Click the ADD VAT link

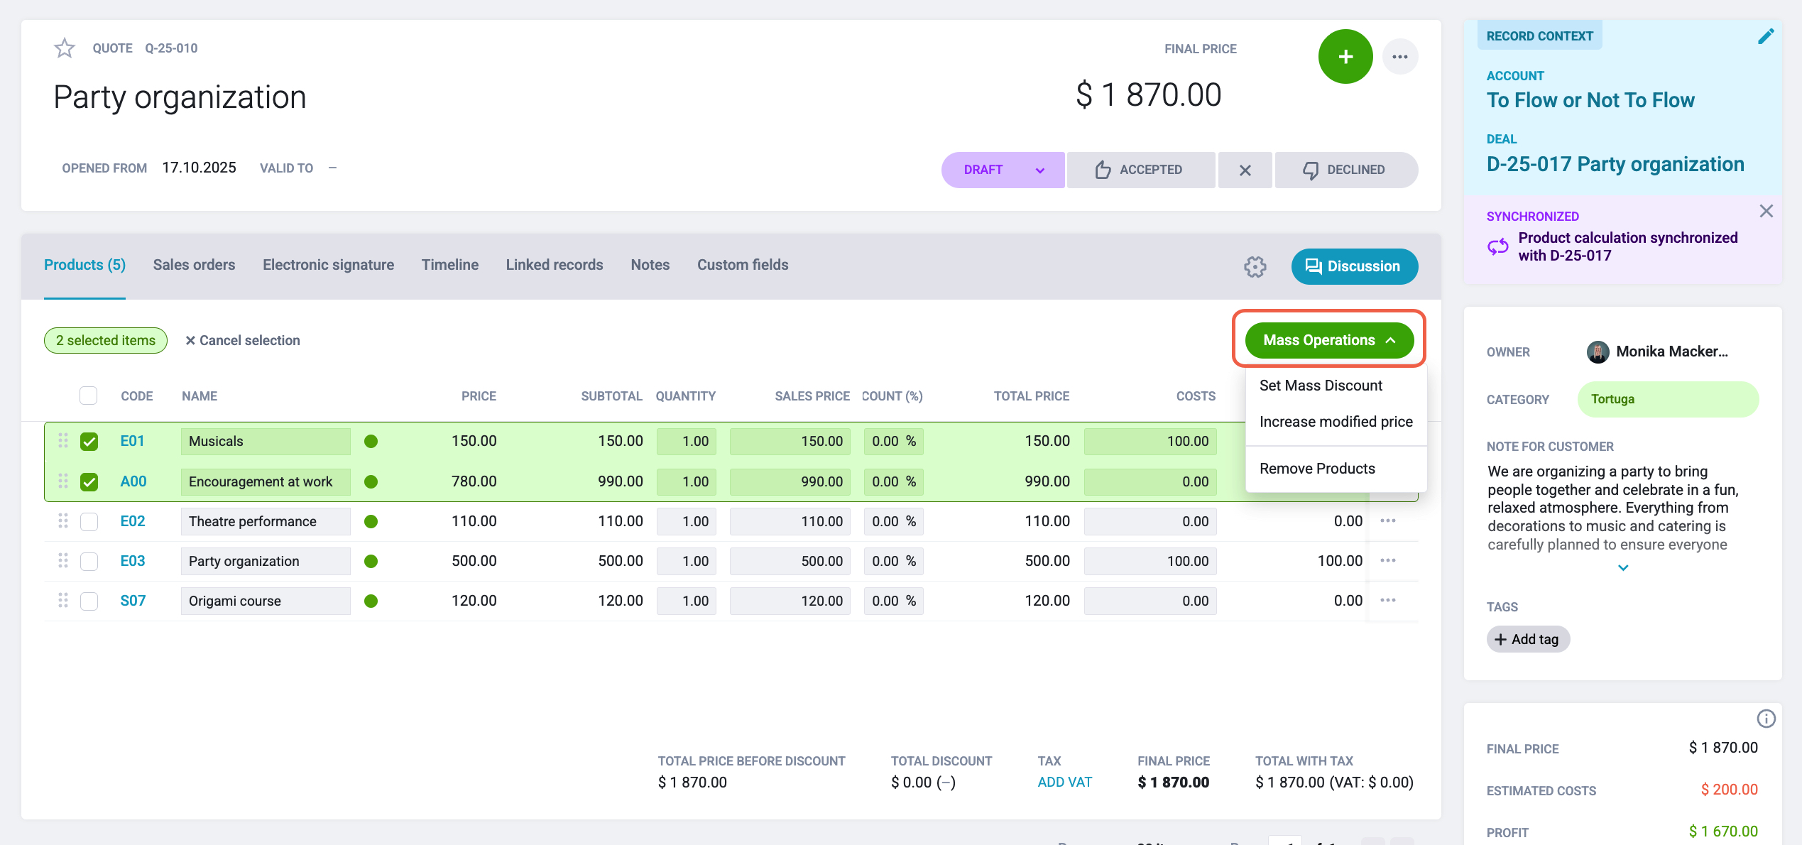(1064, 783)
